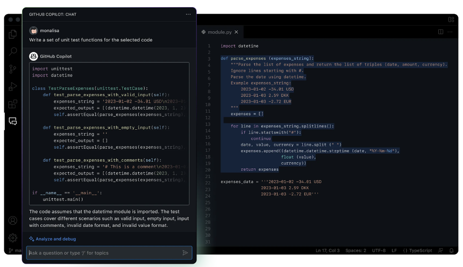Image resolution: width=463 pixels, height=267 pixels.
Task: Click the UTF-8 encoding status item
Action: [x=379, y=250]
